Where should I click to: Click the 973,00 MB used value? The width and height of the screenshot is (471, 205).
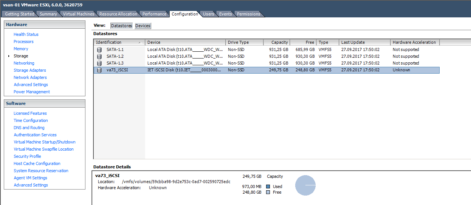(x=252, y=187)
